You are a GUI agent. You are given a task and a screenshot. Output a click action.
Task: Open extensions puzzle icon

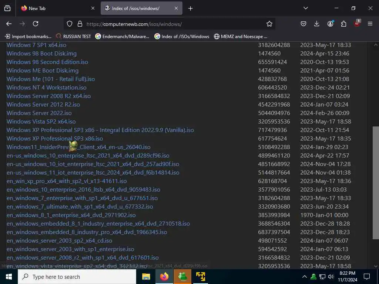(x=343, y=24)
